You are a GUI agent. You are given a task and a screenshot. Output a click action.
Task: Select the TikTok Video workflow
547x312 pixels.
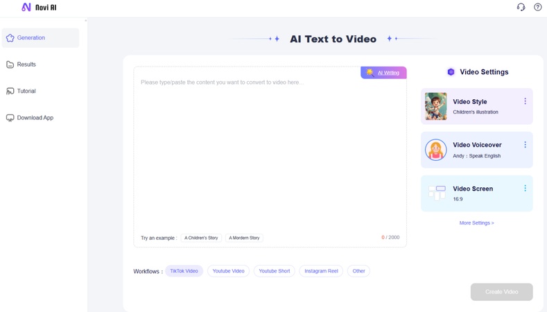pyautogui.click(x=184, y=271)
